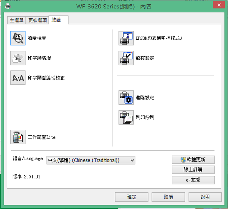Expand the 語言/Language dropdown
Viewport: 228px width, 209px height.
click(91, 160)
